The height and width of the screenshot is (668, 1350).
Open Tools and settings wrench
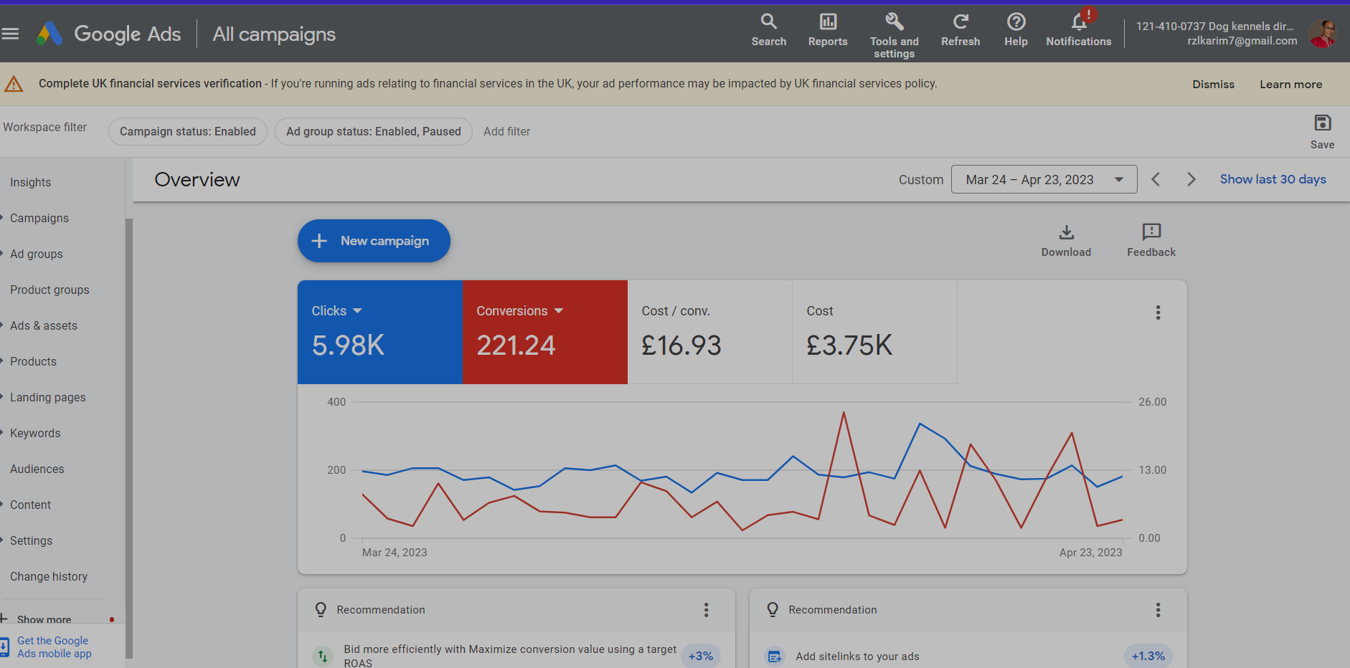(894, 22)
